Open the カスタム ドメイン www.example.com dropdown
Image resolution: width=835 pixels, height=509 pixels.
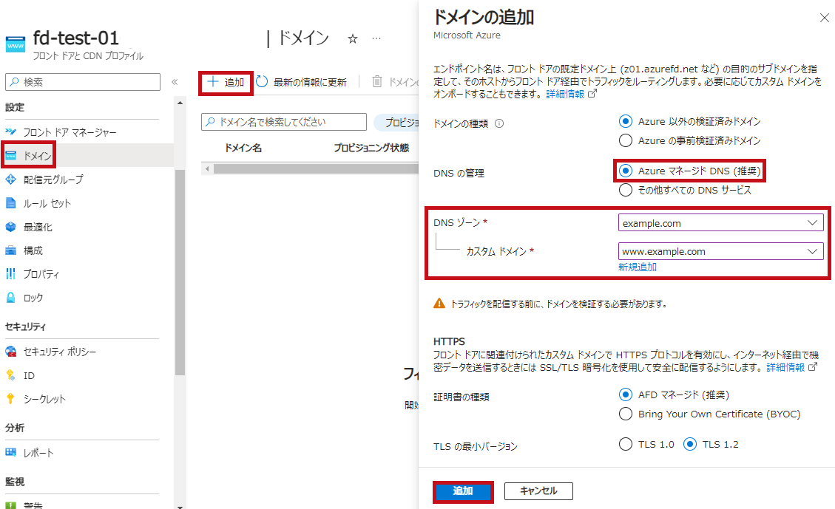point(720,251)
